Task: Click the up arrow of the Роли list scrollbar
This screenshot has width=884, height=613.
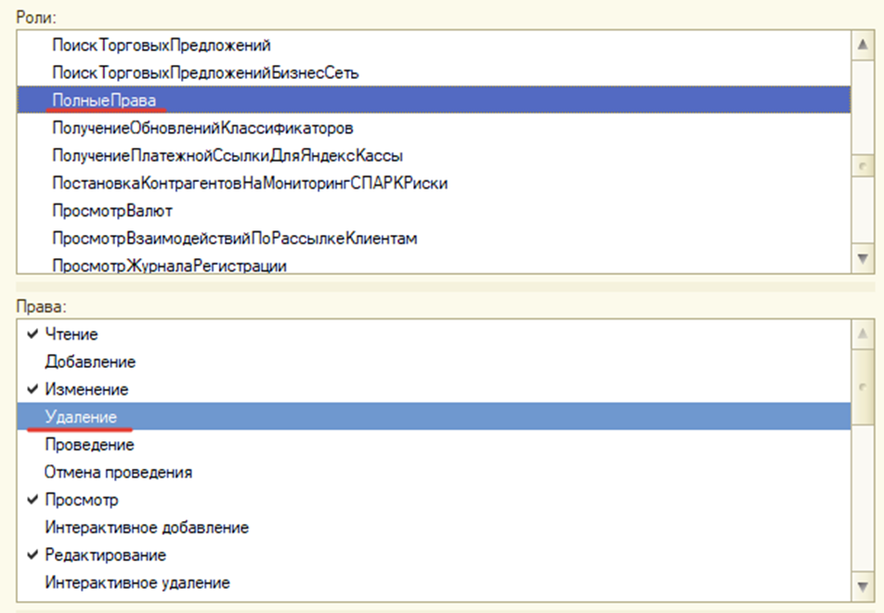Action: coord(863,45)
